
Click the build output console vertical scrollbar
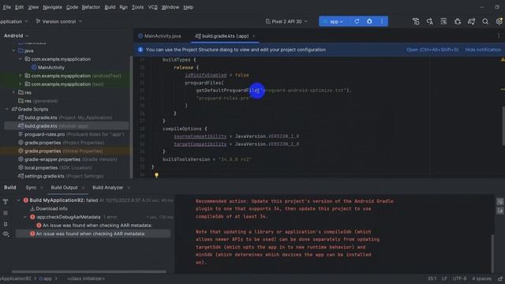(x=492, y=254)
